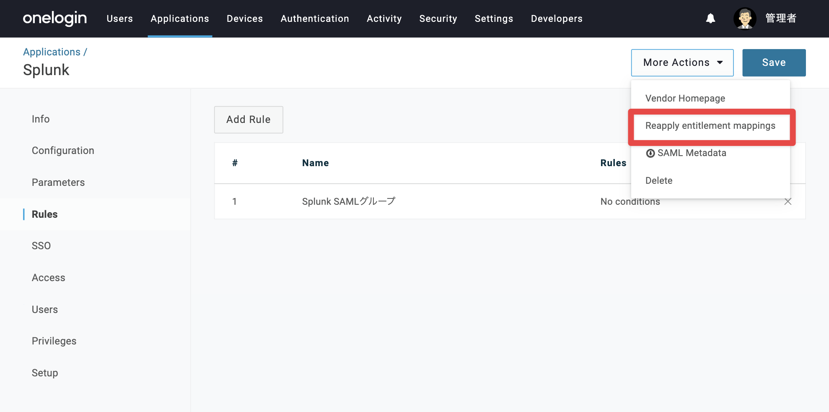Viewport: 829px width, 412px height.
Task: Open the Splunk SAMLグループ rule
Action: pyautogui.click(x=349, y=201)
